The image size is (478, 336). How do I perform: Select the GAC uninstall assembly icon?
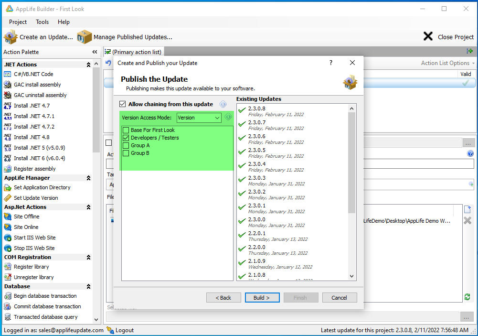pos(8,95)
